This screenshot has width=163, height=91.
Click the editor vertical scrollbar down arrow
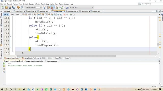point(158,54)
